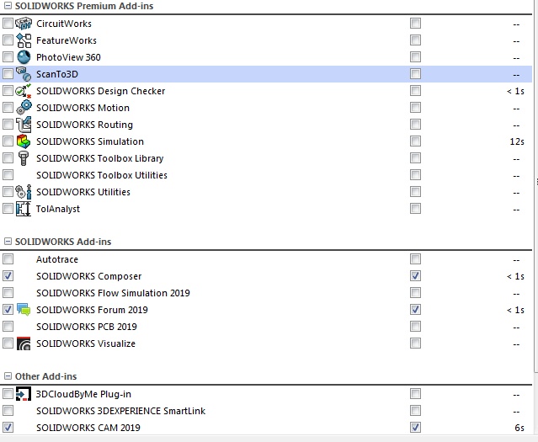This screenshot has width=538, height=442.
Task: Select the SOLIDWORKS PCB 2019 label
Action: click(x=87, y=327)
